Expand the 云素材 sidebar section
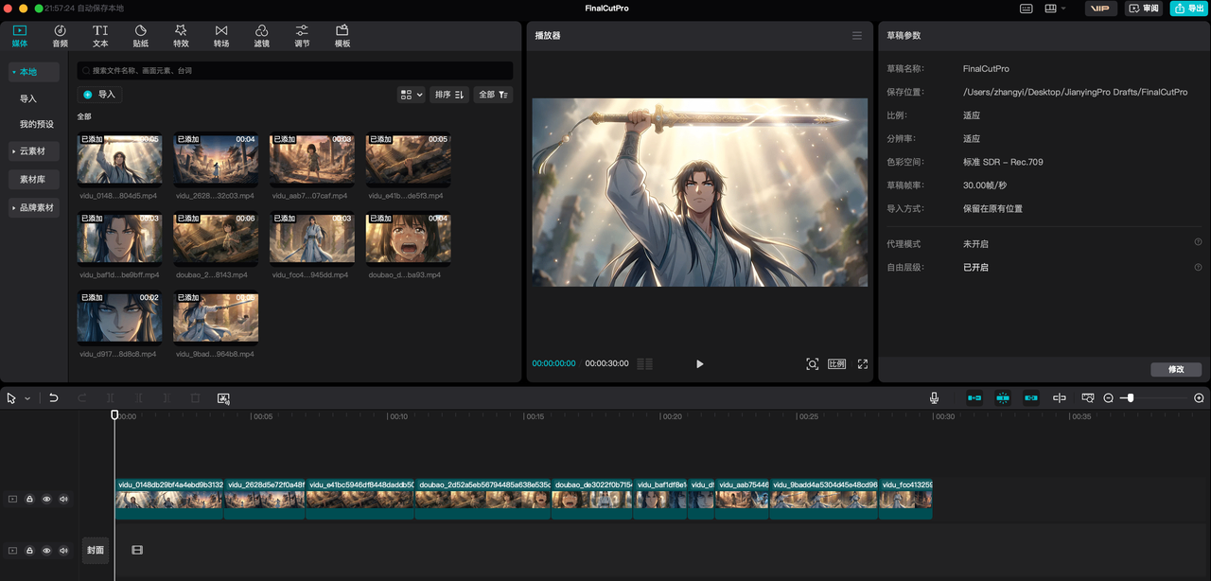 click(33, 151)
